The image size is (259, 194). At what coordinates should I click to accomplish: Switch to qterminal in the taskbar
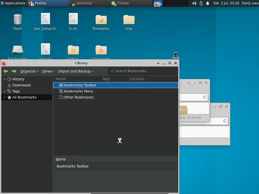90,3
